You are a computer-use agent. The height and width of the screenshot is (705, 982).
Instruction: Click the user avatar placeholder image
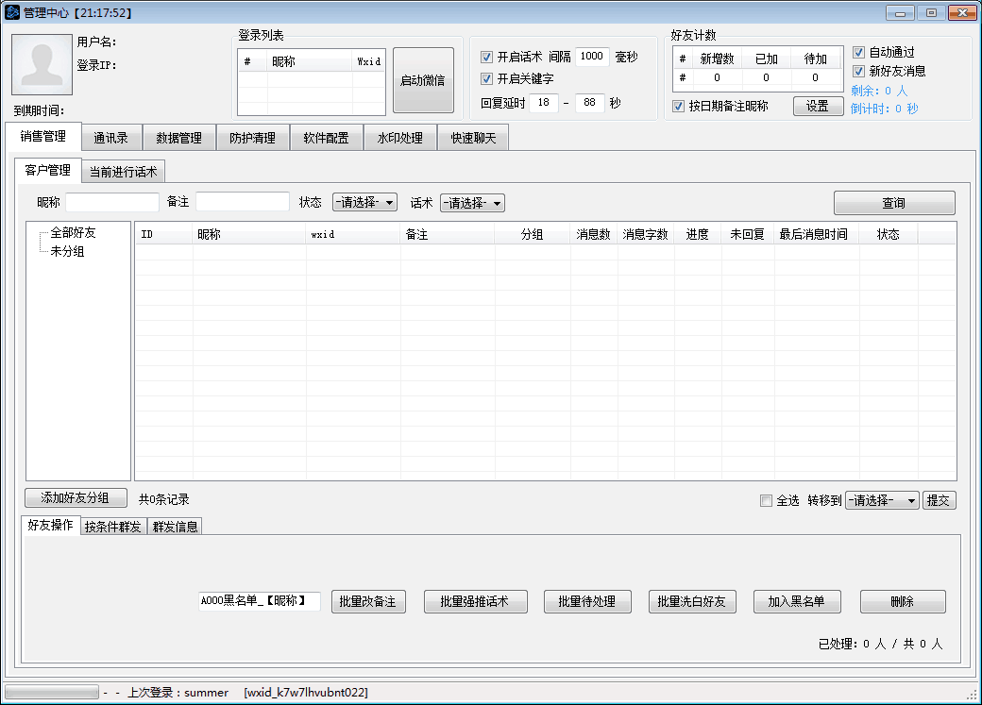[x=42, y=64]
